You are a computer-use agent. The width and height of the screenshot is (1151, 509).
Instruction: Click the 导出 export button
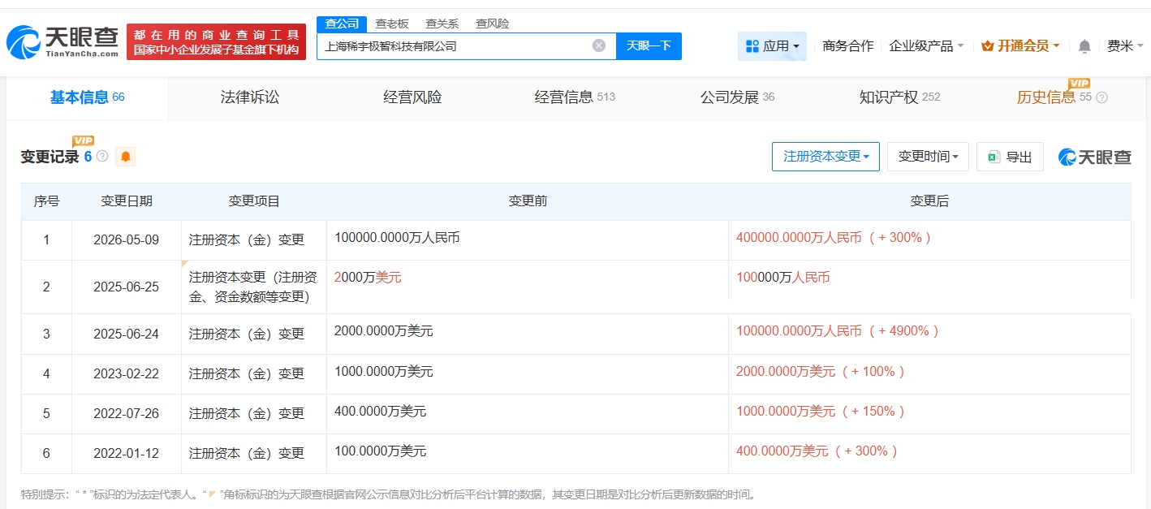[1010, 157]
